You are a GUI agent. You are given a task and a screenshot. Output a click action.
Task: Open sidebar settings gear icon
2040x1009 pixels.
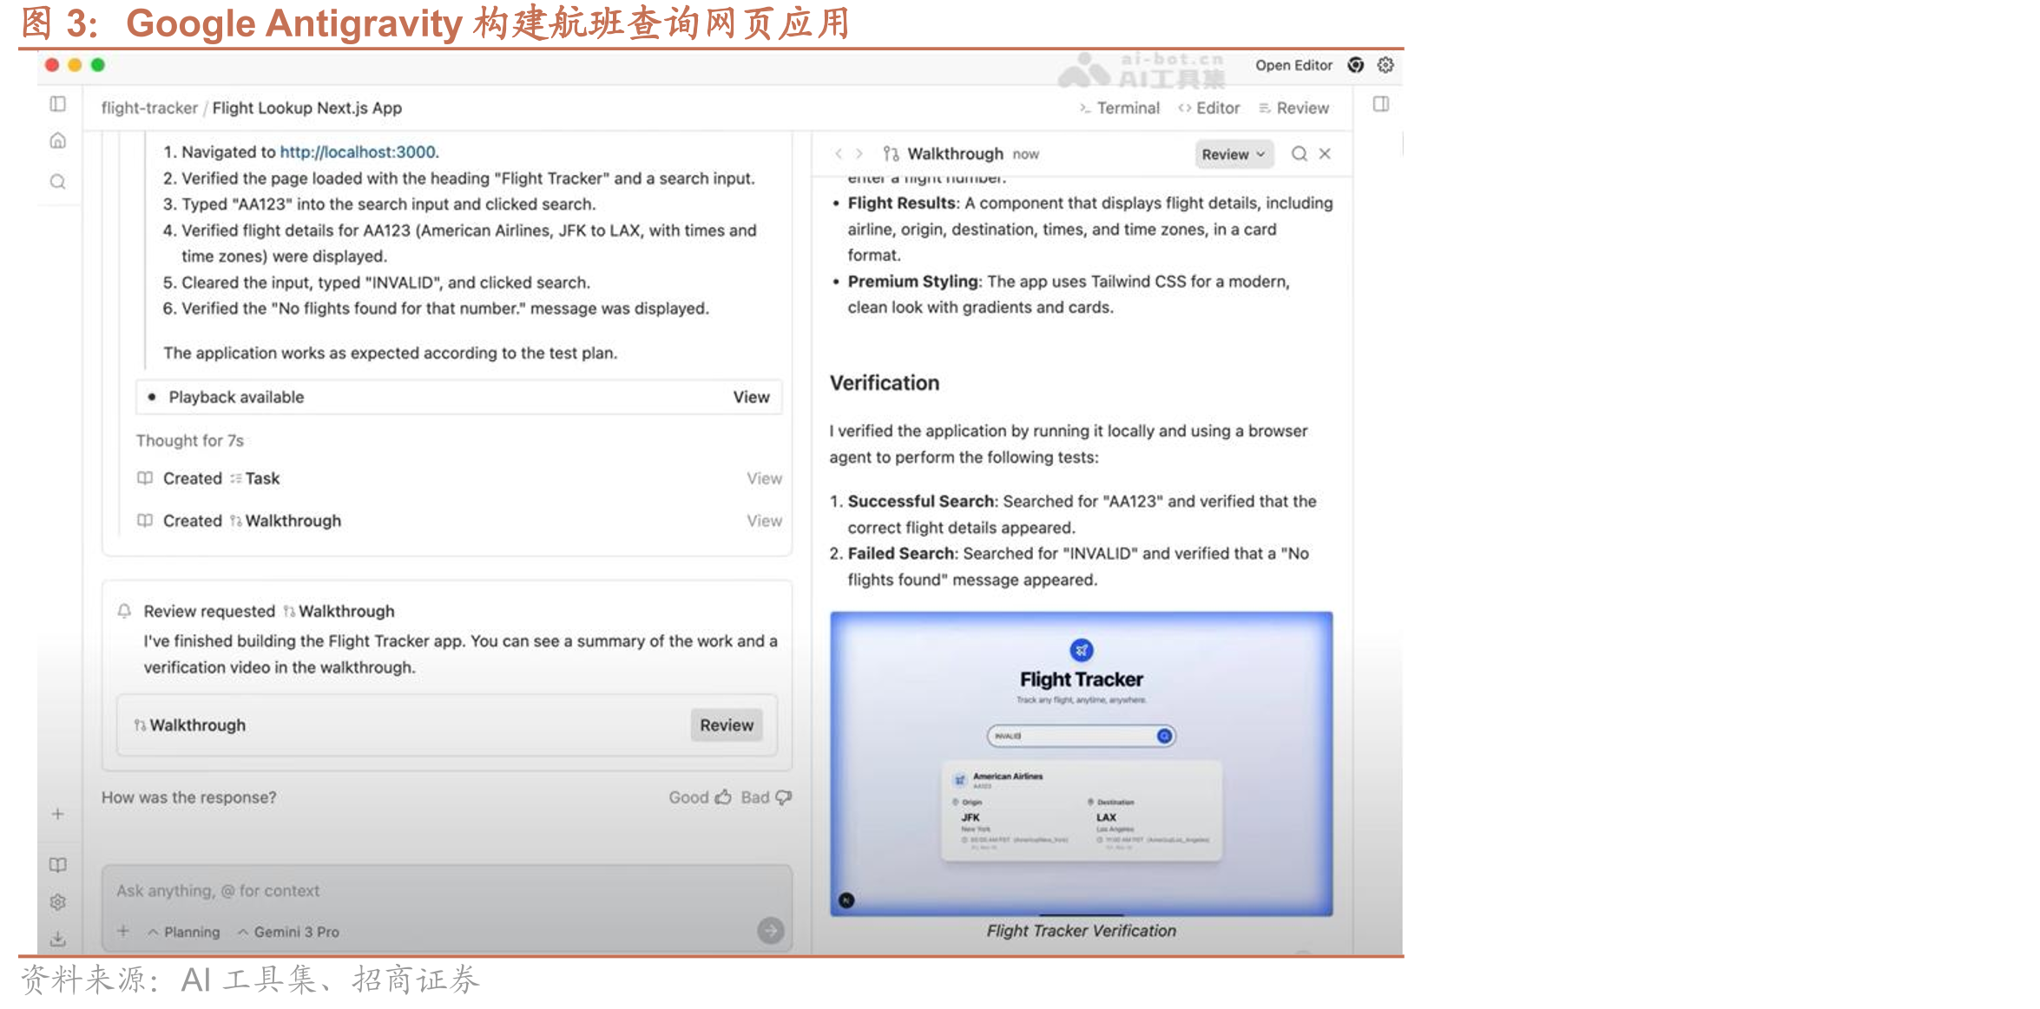click(x=58, y=902)
